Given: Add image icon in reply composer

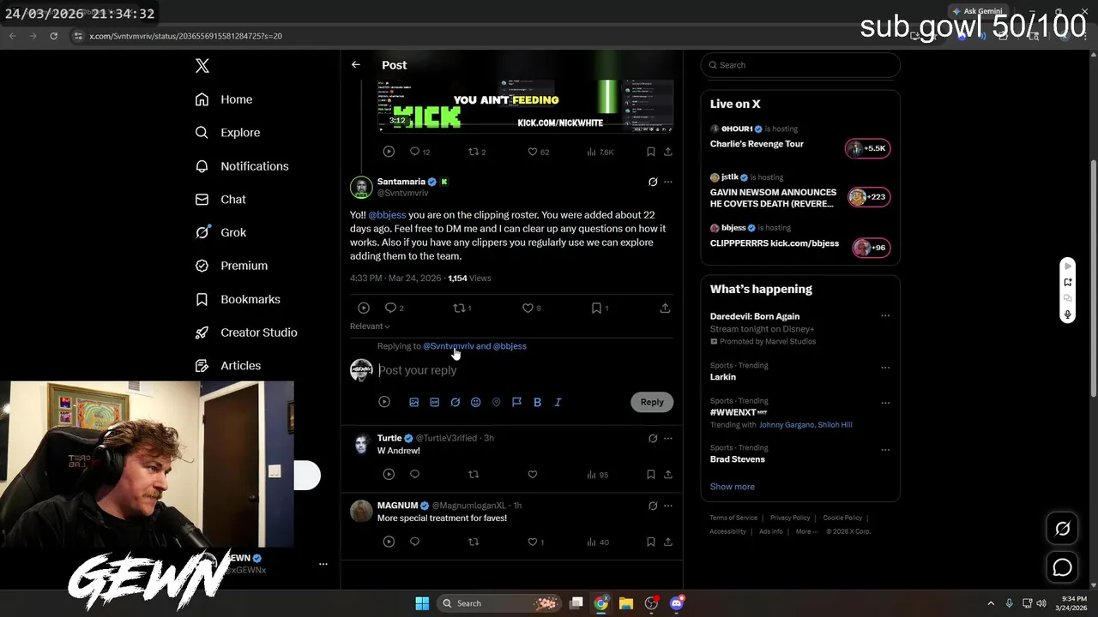Looking at the screenshot, I should pos(413,402).
